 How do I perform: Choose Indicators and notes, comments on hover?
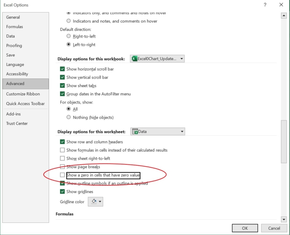(x=68, y=21)
